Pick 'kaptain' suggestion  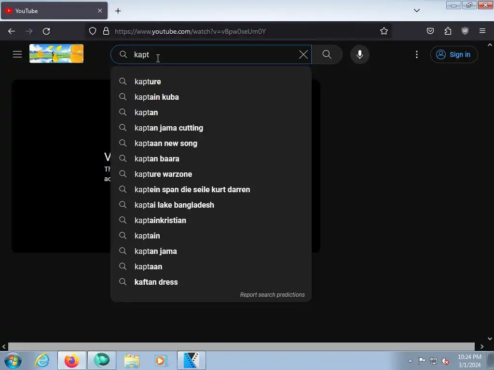[x=211, y=236]
